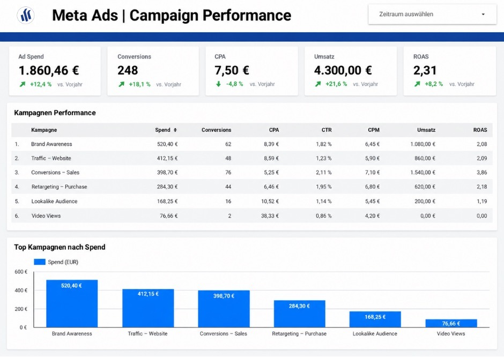Click the ROAS trend up arrow
The width and height of the screenshot is (504, 357).
pyautogui.click(x=417, y=84)
